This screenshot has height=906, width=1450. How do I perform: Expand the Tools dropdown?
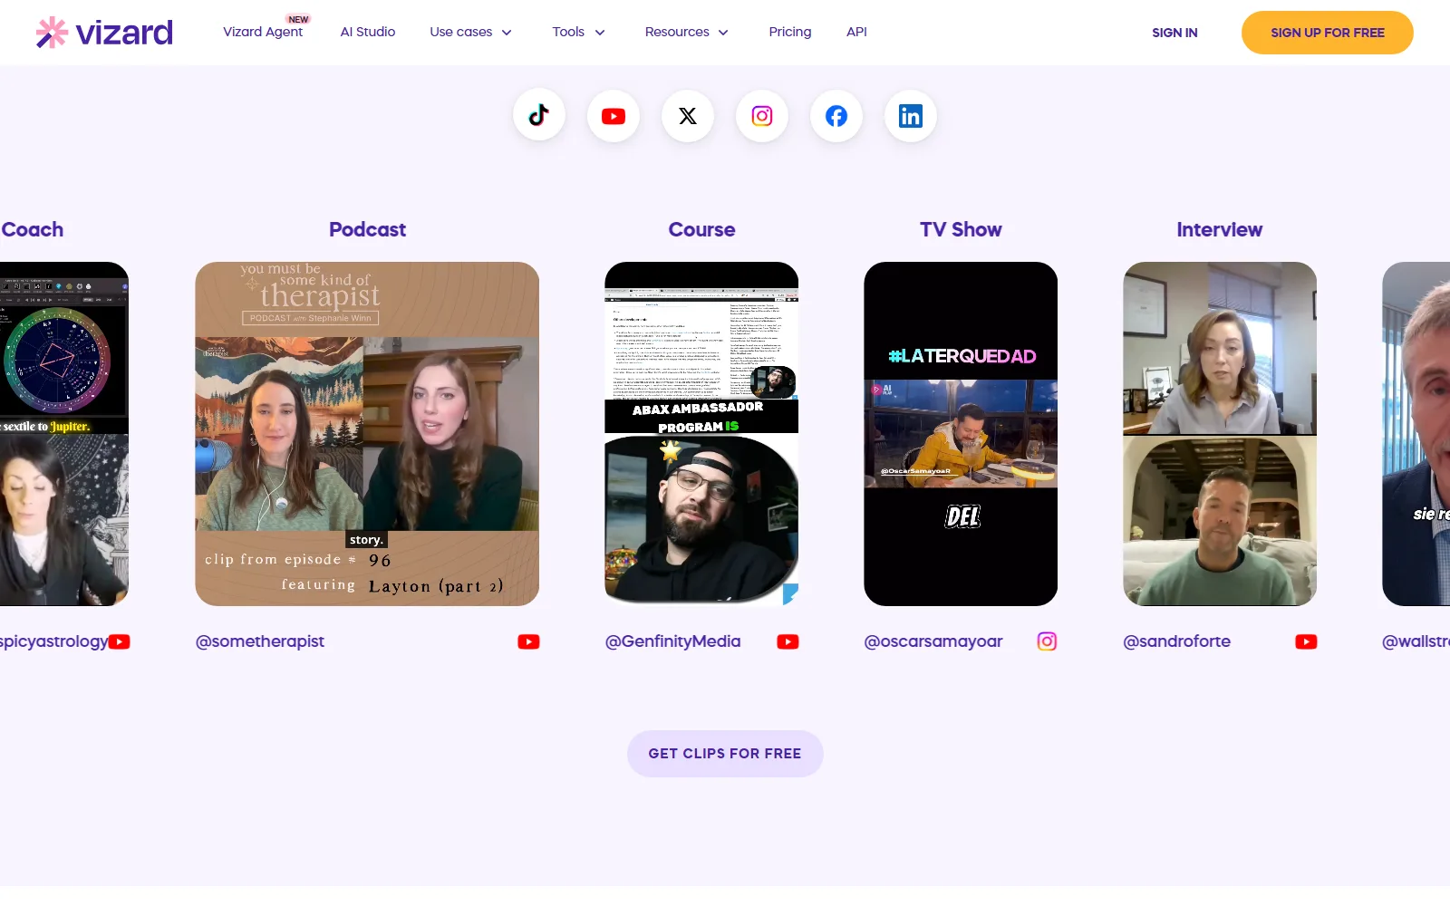(x=579, y=32)
